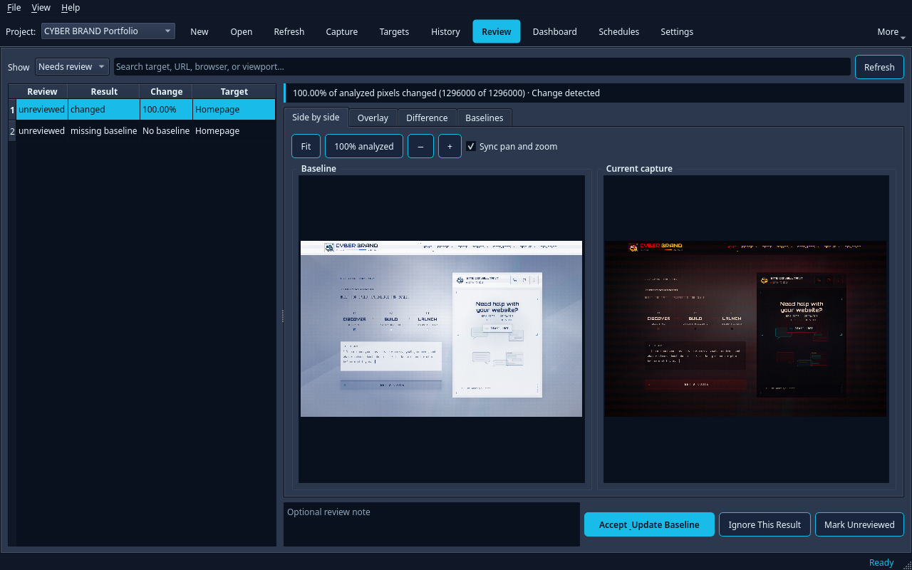This screenshot has width=912, height=570.
Task: Open the File menu
Action: (14, 8)
